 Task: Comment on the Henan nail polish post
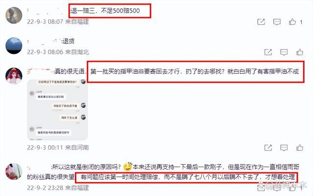[284, 148]
